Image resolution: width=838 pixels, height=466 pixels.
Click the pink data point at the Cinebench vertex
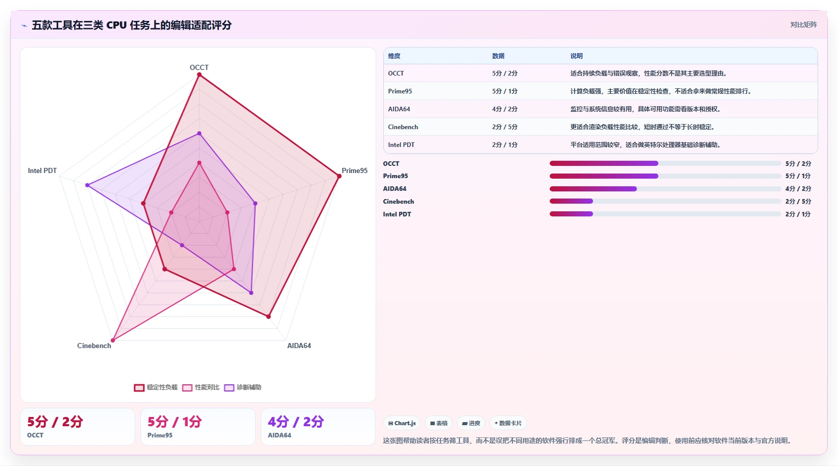click(x=113, y=339)
